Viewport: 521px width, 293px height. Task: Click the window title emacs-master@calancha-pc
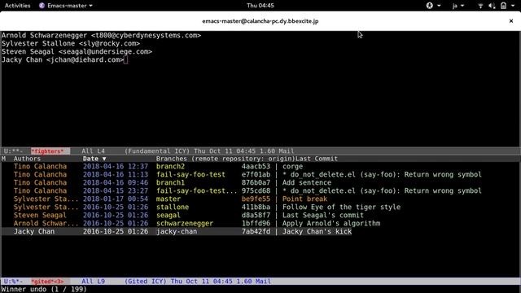pyautogui.click(x=260, y=21)
